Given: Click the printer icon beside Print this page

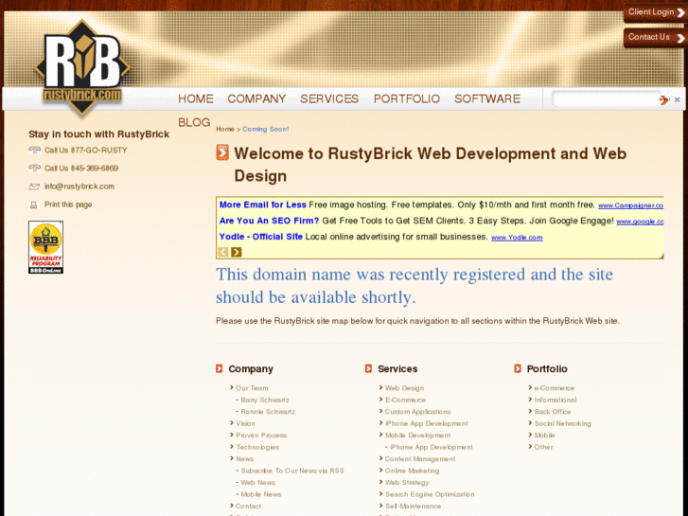Looking at the screenshot, I should 34,205.
